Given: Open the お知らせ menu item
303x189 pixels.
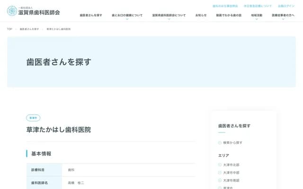Looking at the screenshot, I should (201, 15).
